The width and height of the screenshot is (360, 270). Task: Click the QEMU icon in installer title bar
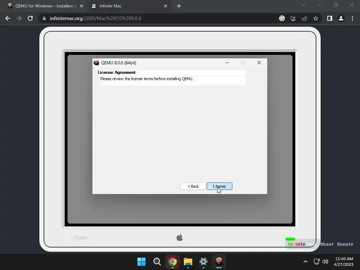pos(96,63)
